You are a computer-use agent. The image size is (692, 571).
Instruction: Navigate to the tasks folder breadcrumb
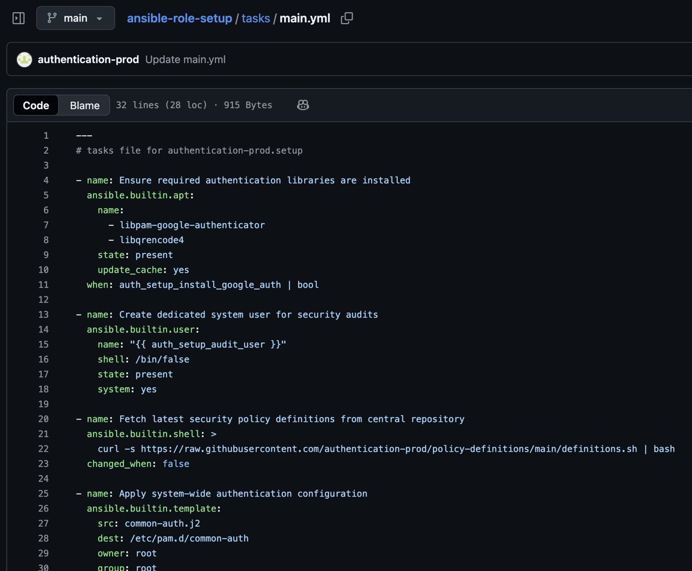(256, 18)
